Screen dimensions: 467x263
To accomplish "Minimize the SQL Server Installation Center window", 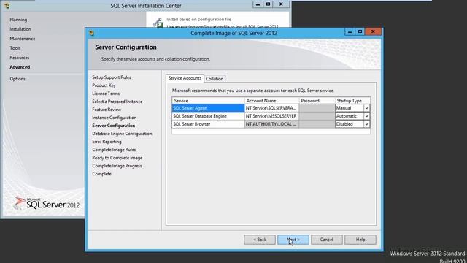I will pyautogui.click(x=258, y=4).
